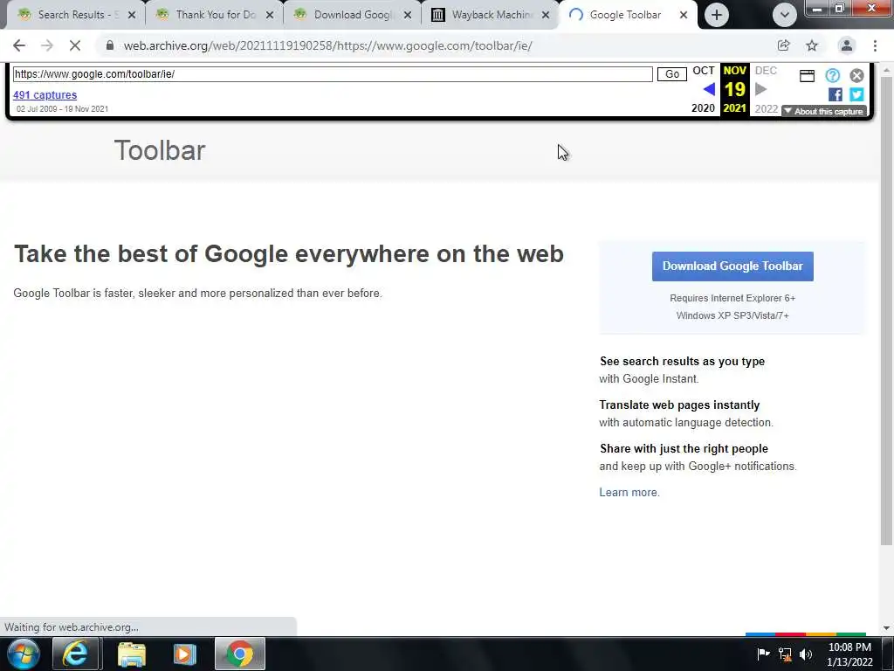Click Share with just the right people

(684, 448)
